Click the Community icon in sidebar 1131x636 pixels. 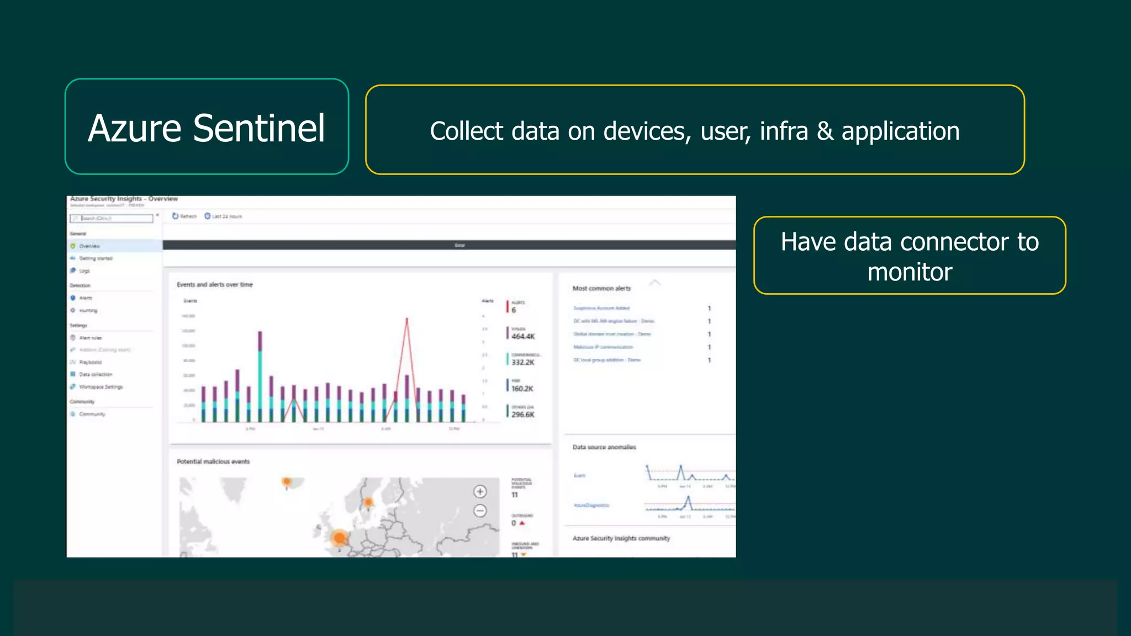(73, 414)
